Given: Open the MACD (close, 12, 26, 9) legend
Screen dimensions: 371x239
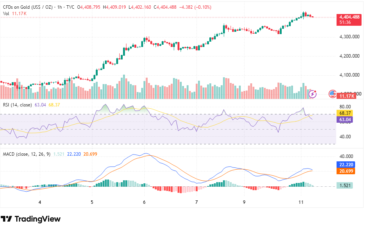Looking at the screenshot, I should pos(26,154).
